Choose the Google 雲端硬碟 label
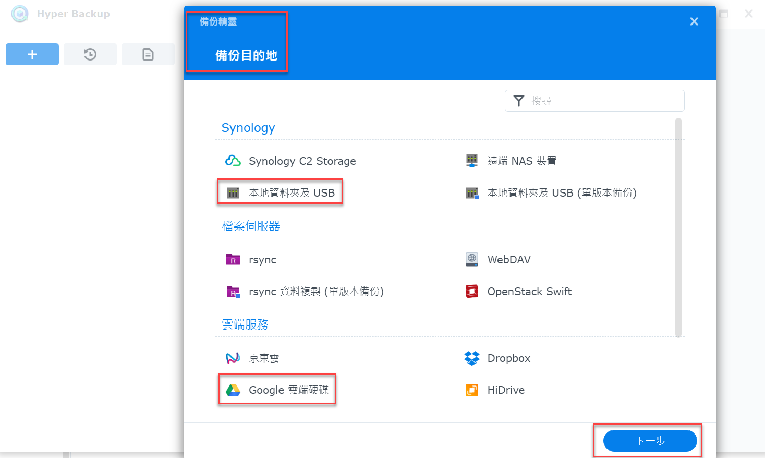Image resolution: width=765 pixels, height=458 pixels. [x=289, y=390]
